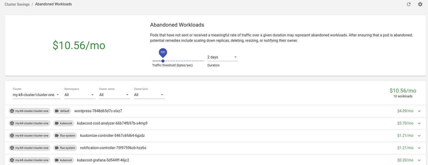Open the settings gear icon
This screenshot has width=428, height=165.
pos(420,4)
